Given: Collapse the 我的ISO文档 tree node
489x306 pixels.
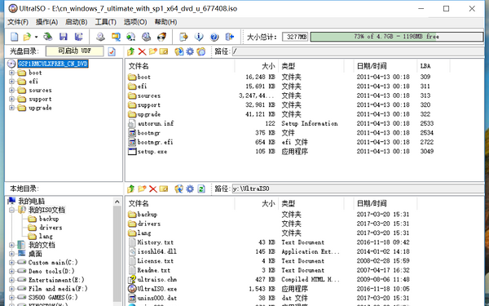Looking at the screenshot, I should [x=11, y=210].
